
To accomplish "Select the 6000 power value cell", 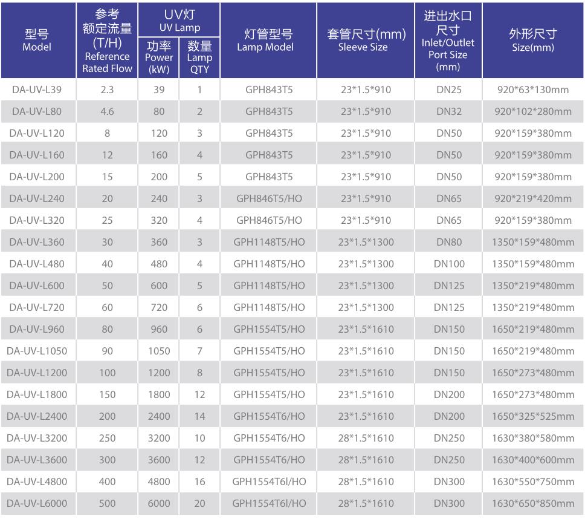I will pos(158,503).
